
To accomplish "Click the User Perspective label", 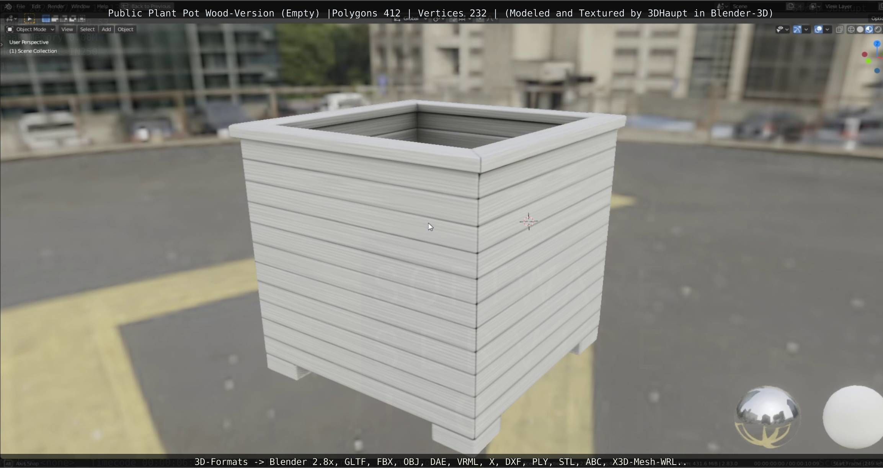I will click(x=29, y=42).
